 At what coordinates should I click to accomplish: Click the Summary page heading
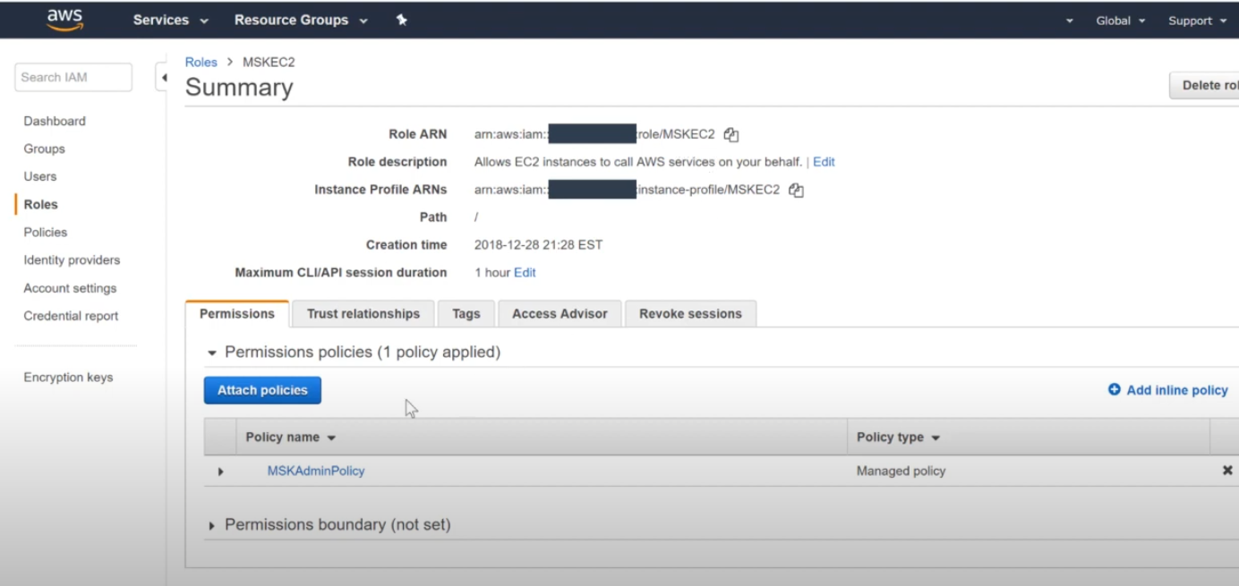click(x=239, y=87)
